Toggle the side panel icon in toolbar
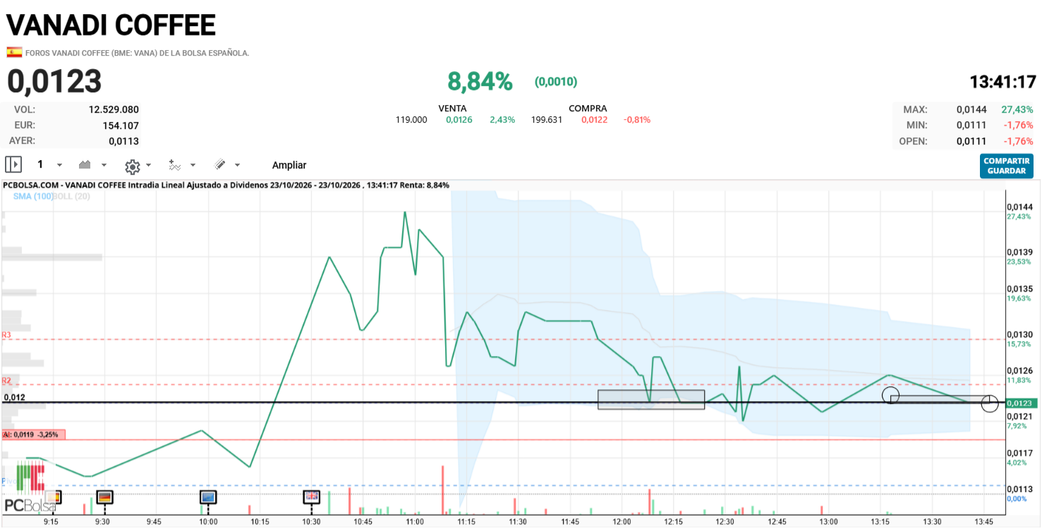The image size is (1042, 528). (x=13, y=164)
